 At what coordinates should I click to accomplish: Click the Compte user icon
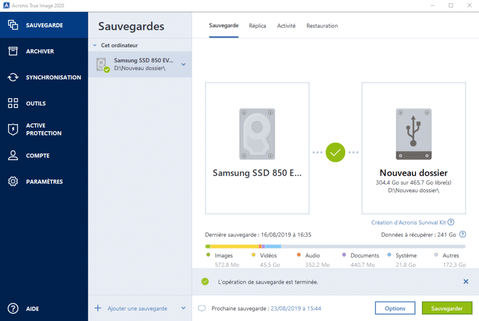13,155
